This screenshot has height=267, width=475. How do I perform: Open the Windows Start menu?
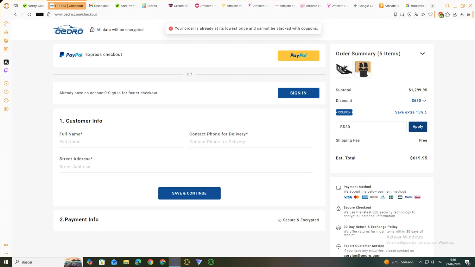[6, 262]
